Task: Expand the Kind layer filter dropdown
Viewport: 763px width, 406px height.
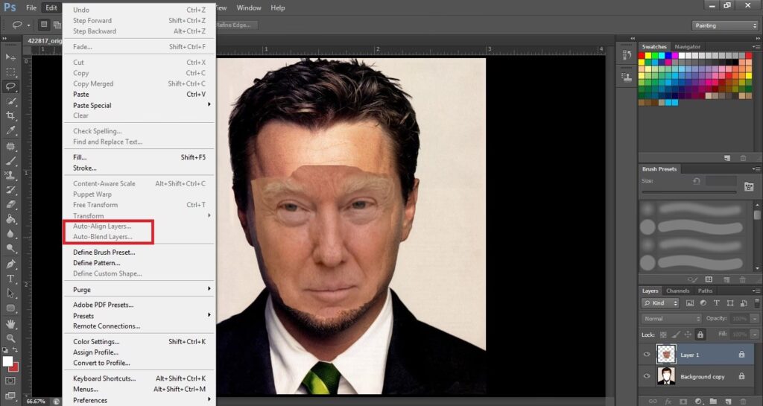Action: click(660, 303)
